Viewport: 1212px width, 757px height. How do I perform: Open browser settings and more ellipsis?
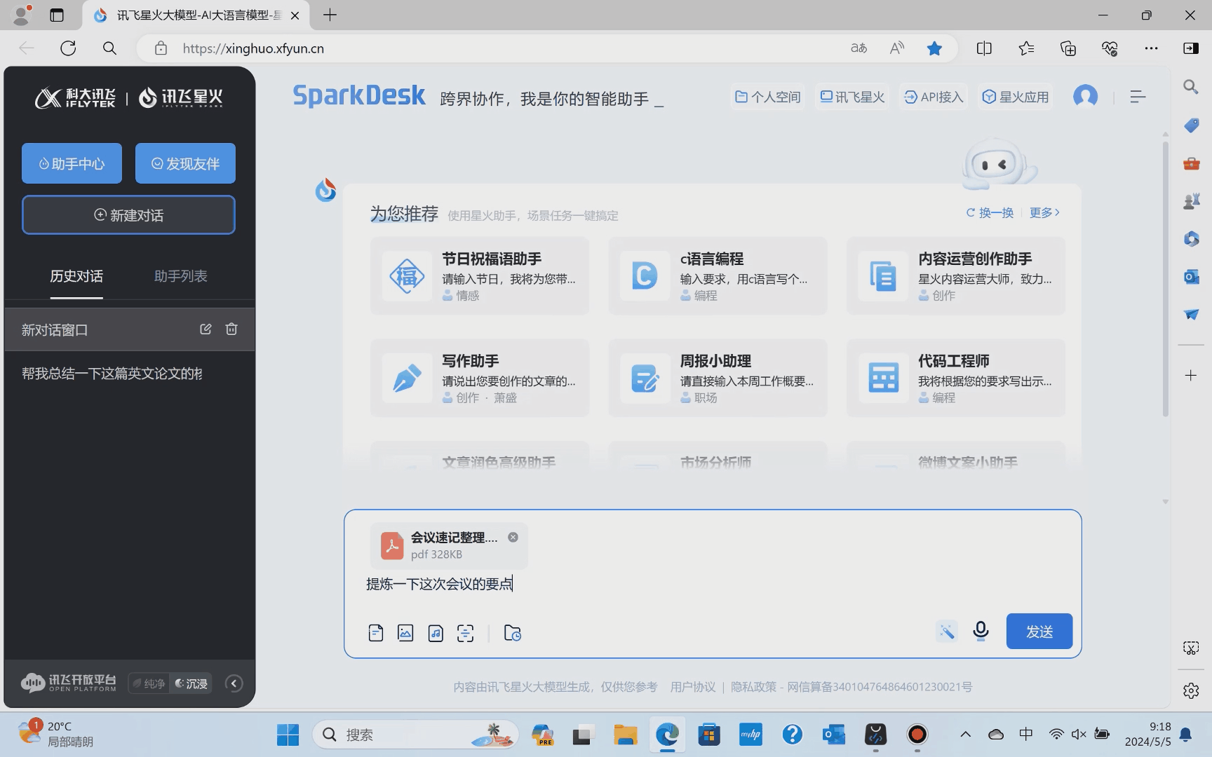click(x=1151, y=48)
